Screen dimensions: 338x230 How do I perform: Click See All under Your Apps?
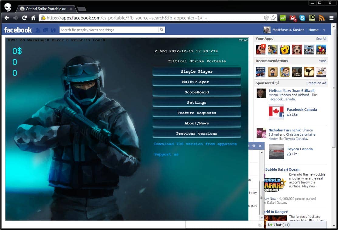click(x=321, y=39)
